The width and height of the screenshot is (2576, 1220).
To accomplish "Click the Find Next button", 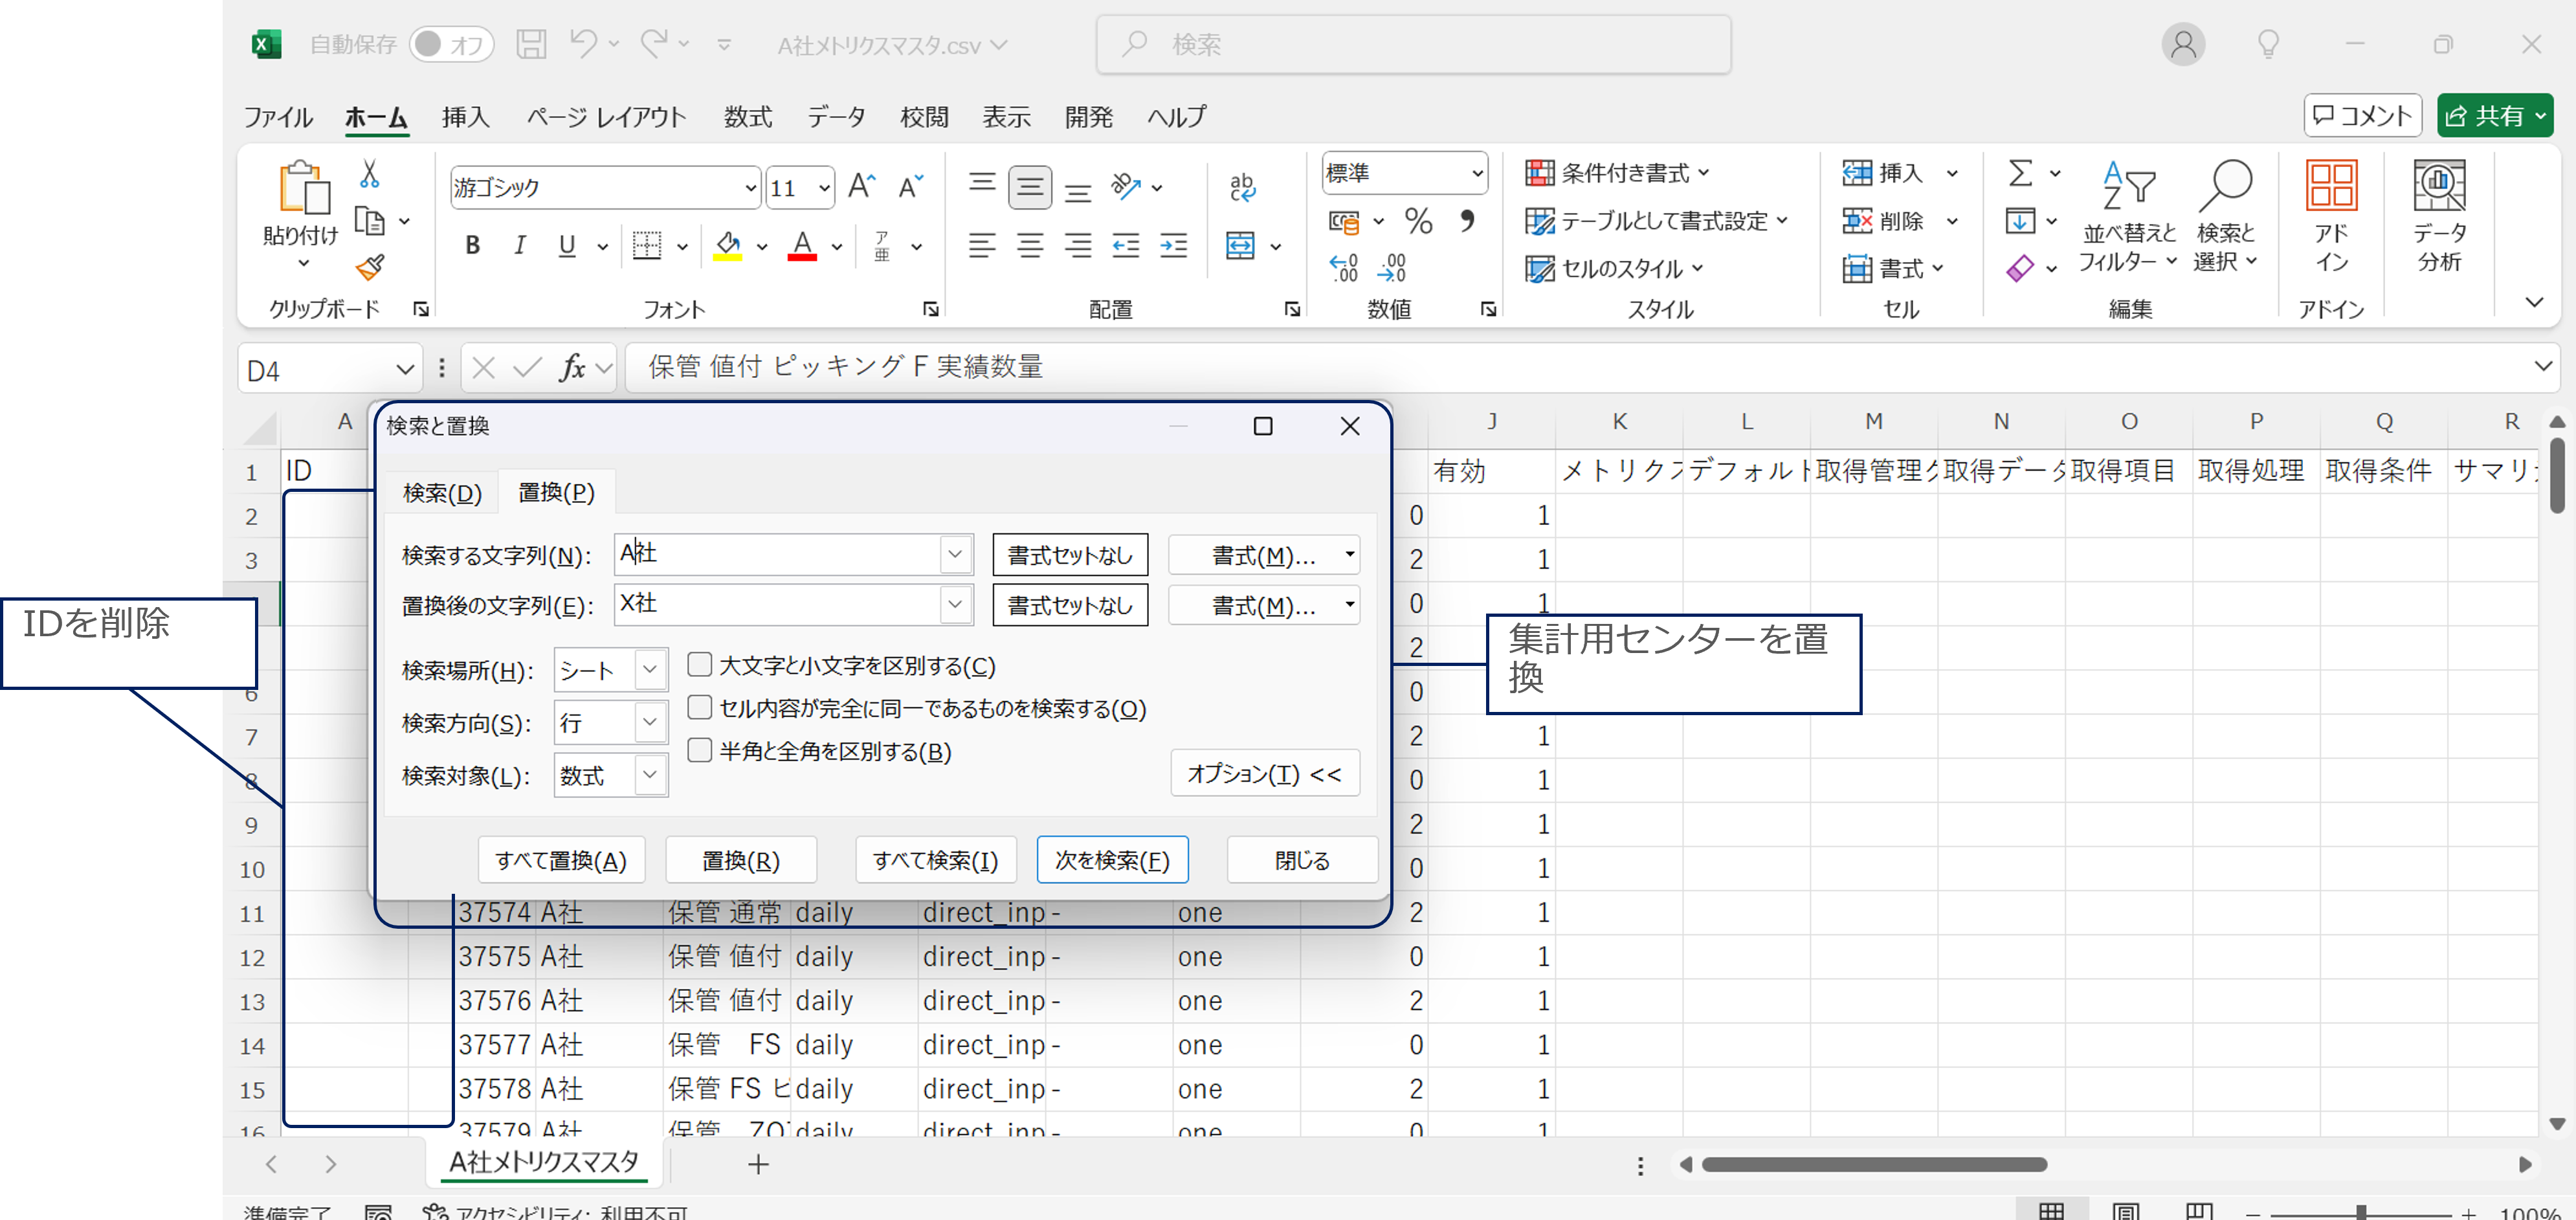I will (1112, 860).
